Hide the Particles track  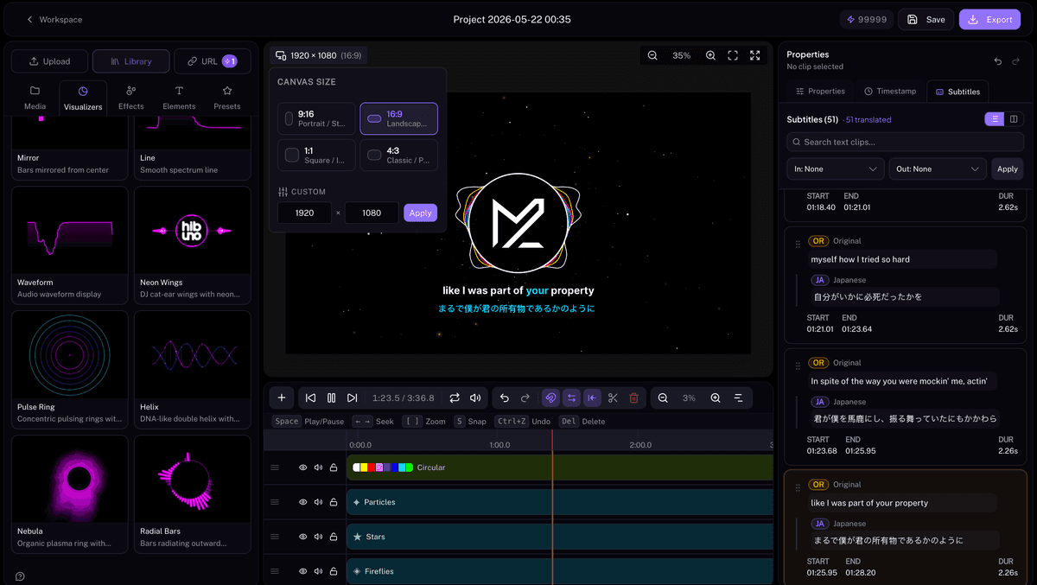303,502
